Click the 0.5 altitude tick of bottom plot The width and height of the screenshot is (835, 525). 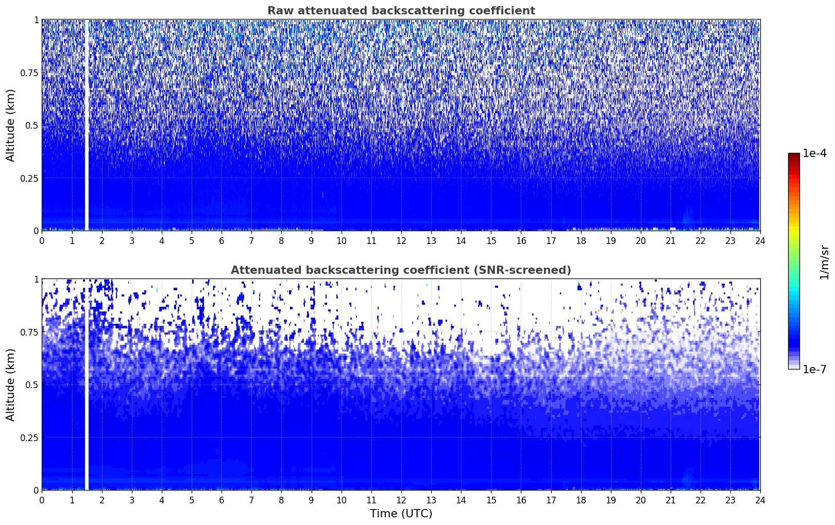coord(31,384)
